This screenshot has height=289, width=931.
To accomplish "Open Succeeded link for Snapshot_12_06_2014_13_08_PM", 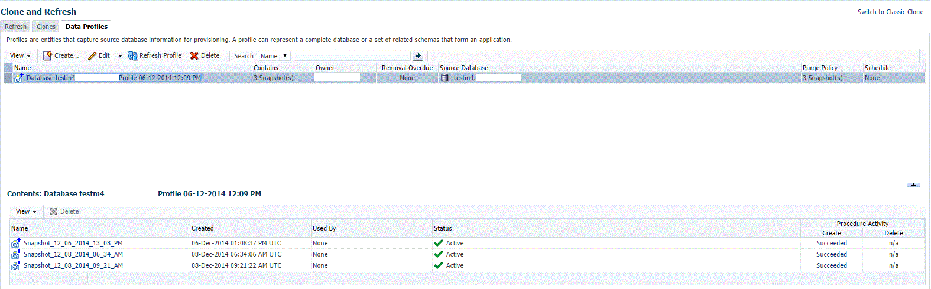I will tap(832, 243).
